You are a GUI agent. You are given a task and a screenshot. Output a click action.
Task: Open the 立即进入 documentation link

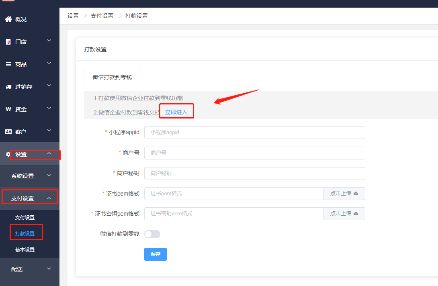click(x=176, y=112)
